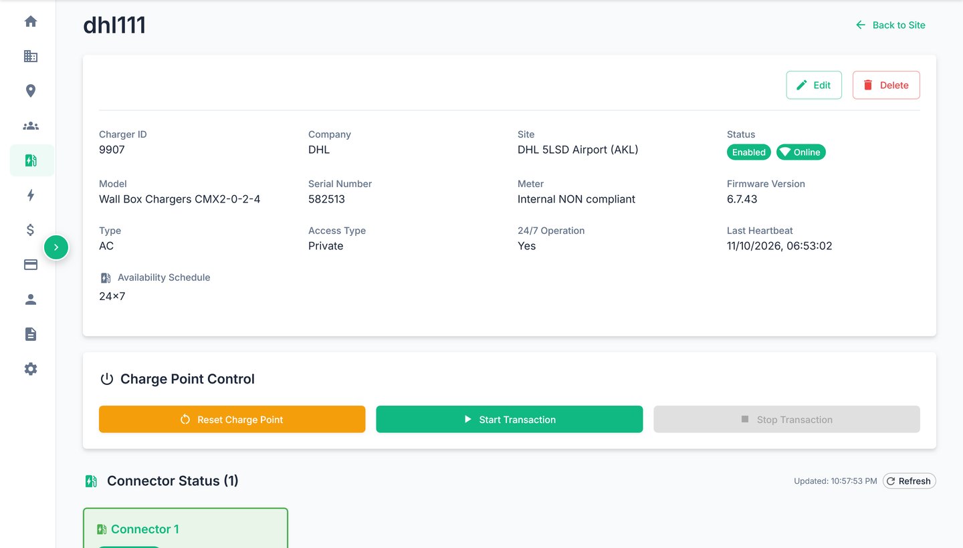Click the meter value Internal NON compliant
Image resolution: width=963 pixels, height=548 pixels.
(x=576, y=199)
